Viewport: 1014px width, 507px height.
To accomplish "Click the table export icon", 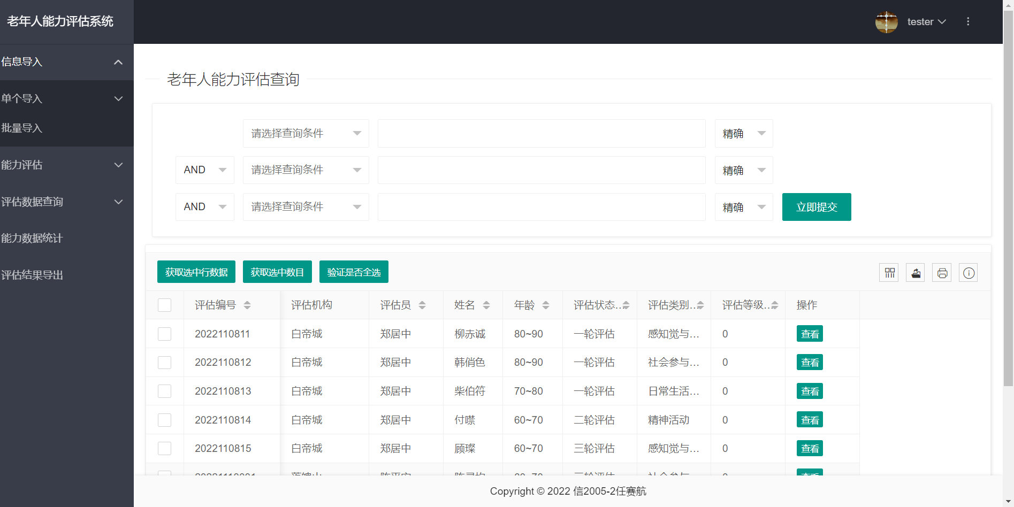I will pos(916,273).
